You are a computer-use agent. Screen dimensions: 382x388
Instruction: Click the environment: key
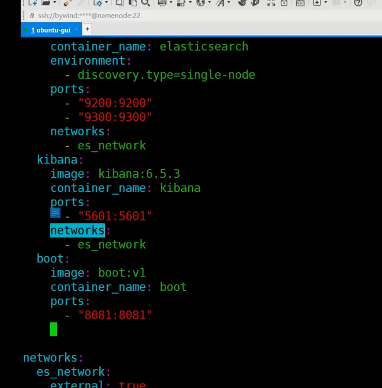pyautogui.click(x=90, y=61)
